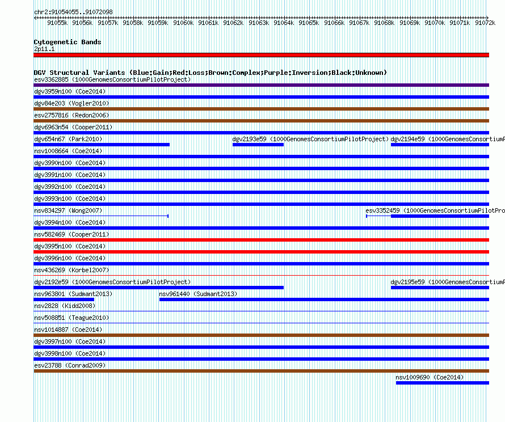
Task: Open the nsv1009690 (Coe2014) label
Action: tap(430, 377)
